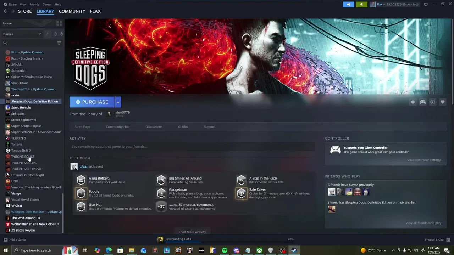The image size is (454, 255).
Task: Click the library Home button
Action: pyautogui.click(x=27, y=23)
